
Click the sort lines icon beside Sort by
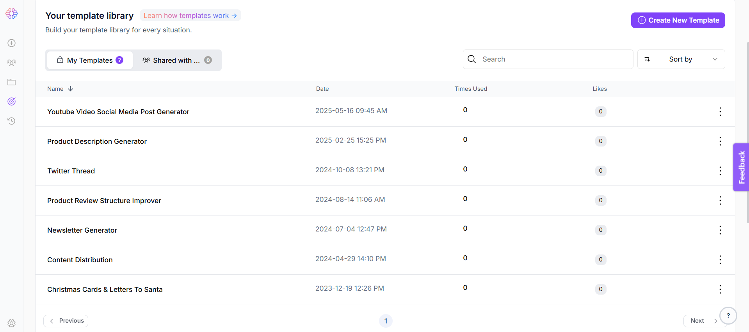[647, 59]
